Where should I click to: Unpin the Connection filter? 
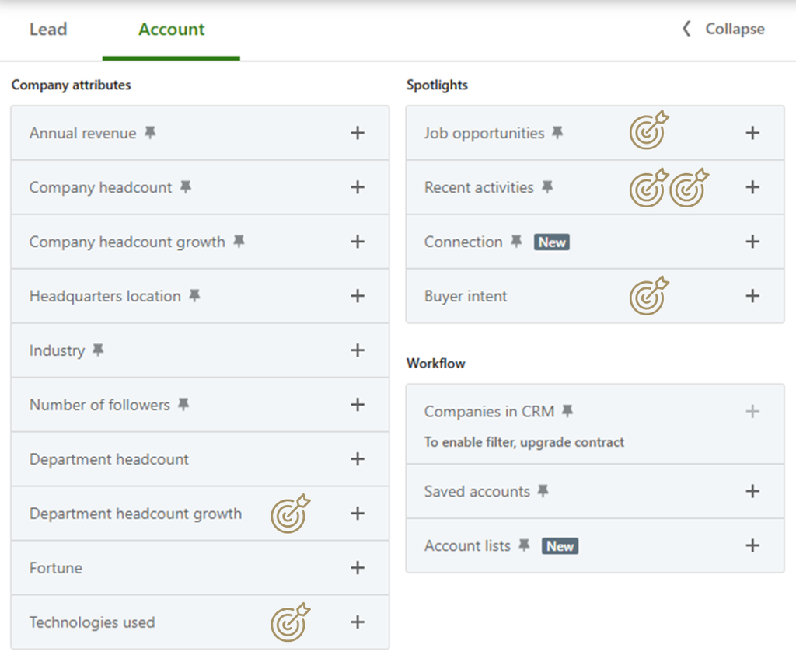point(516,241)
